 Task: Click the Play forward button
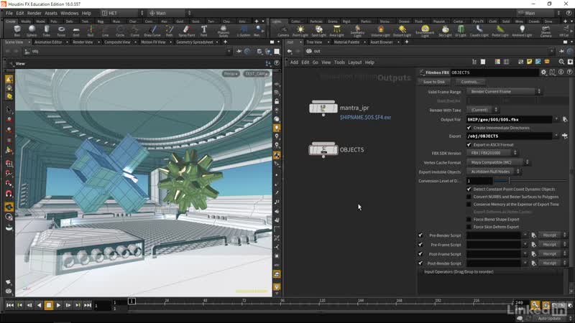[x=58, y=305]
